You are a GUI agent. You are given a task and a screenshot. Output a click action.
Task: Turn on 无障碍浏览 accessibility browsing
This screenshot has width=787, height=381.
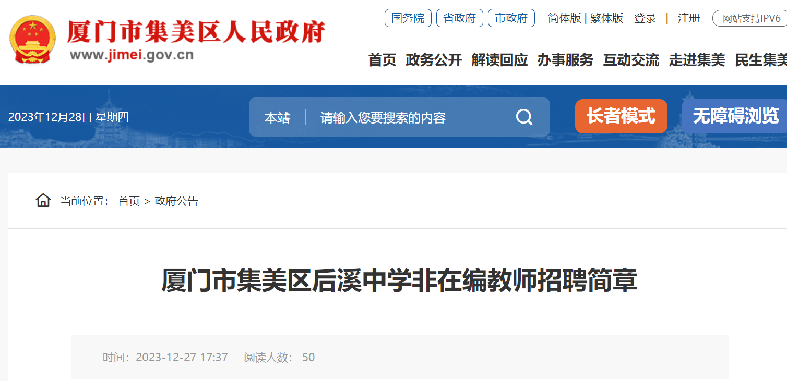tap(735, 116)
